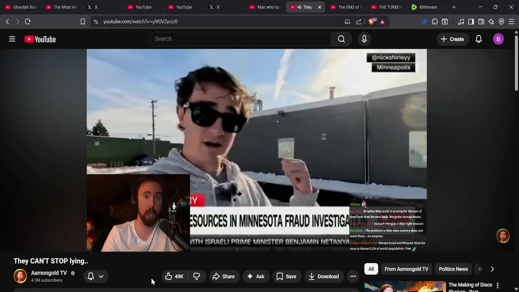
Task: Click the video player to pause
Action: pyautogui.click(x=257, y=150)
